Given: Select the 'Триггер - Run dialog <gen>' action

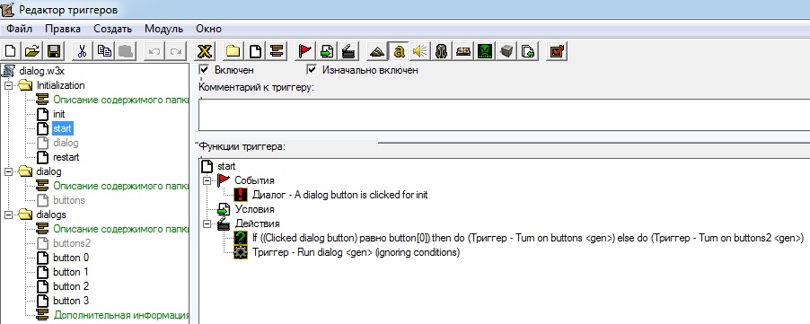Looking at the screenshot, I should [356, 253].
